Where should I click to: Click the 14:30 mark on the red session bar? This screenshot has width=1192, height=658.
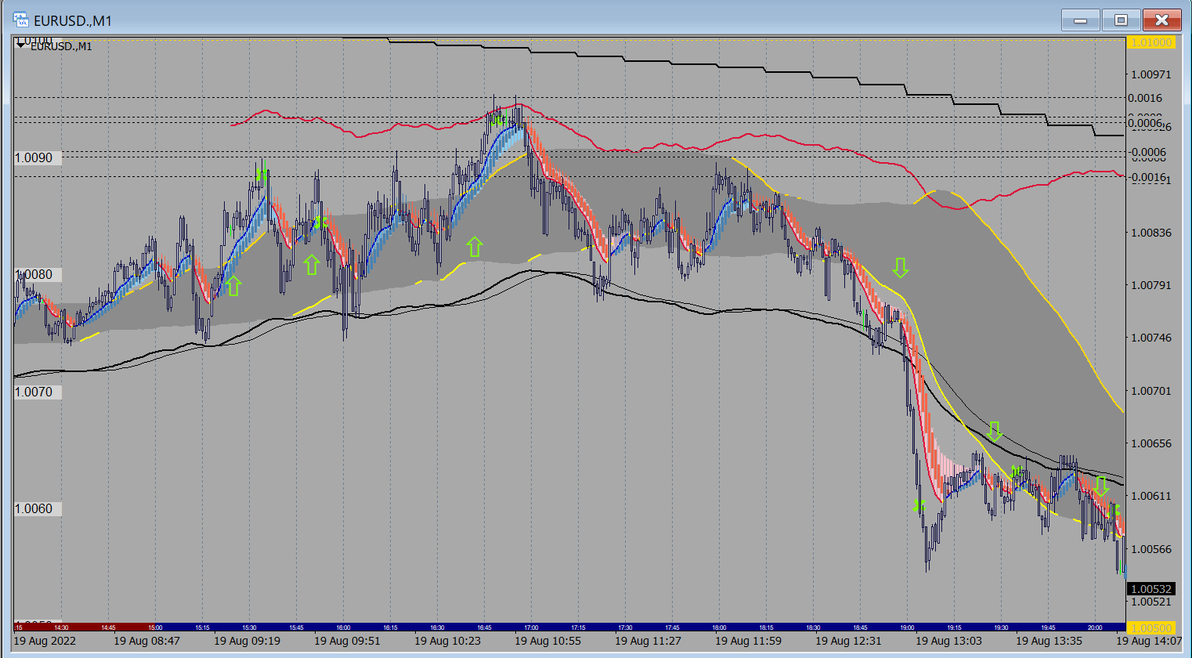pyautogui.click(x=61, y=627)
